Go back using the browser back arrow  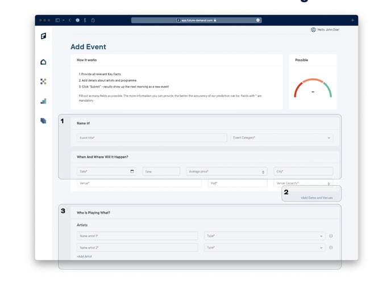coord(70,20)
